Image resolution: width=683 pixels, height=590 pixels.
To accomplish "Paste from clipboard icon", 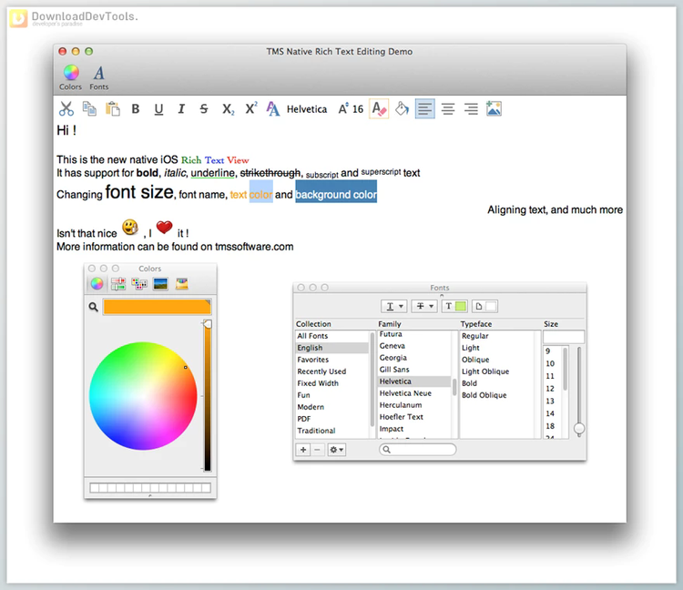I will pos(112,108).
